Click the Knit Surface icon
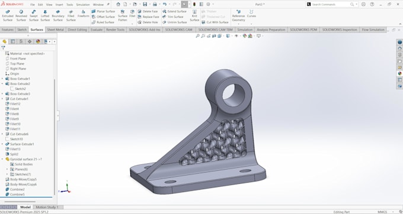403x214 pixels. [x=194, y=15]
